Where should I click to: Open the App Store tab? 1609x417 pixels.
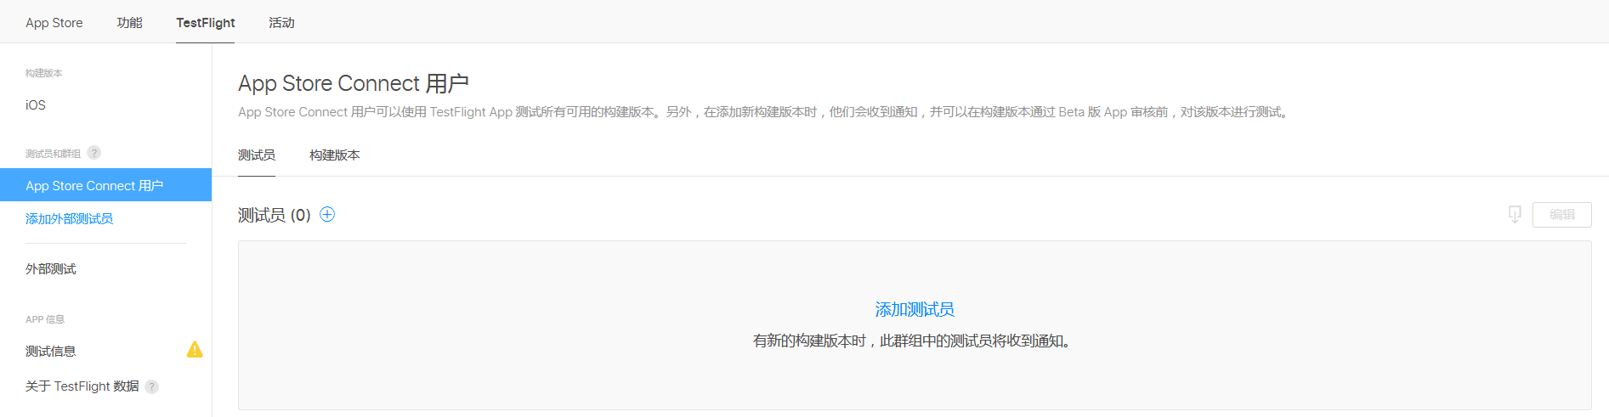pos(54,23)
